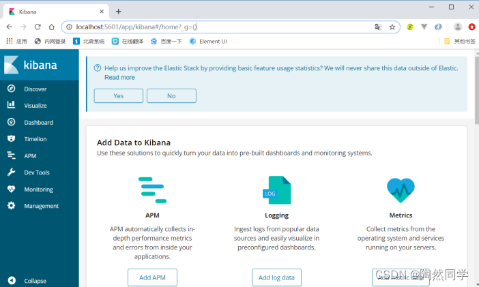Click the gray V-shaped extension icon
Screen dimensions: 479x287
(x=424, y=27)
